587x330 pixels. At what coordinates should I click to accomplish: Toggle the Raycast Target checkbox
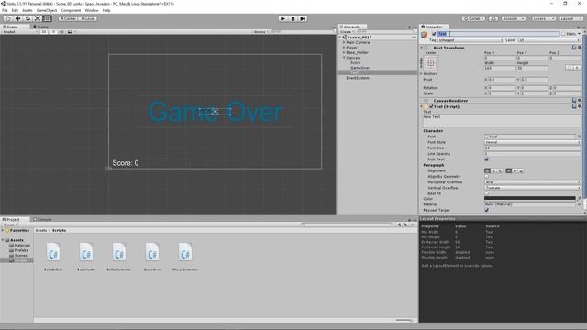(x=487, y=210)
